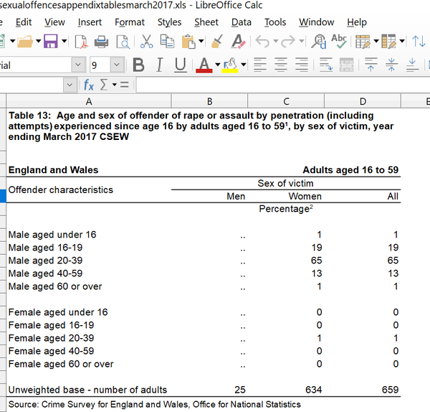Click the Print icon
This screenshot has width=430, height=412.
tap(101, 42)
